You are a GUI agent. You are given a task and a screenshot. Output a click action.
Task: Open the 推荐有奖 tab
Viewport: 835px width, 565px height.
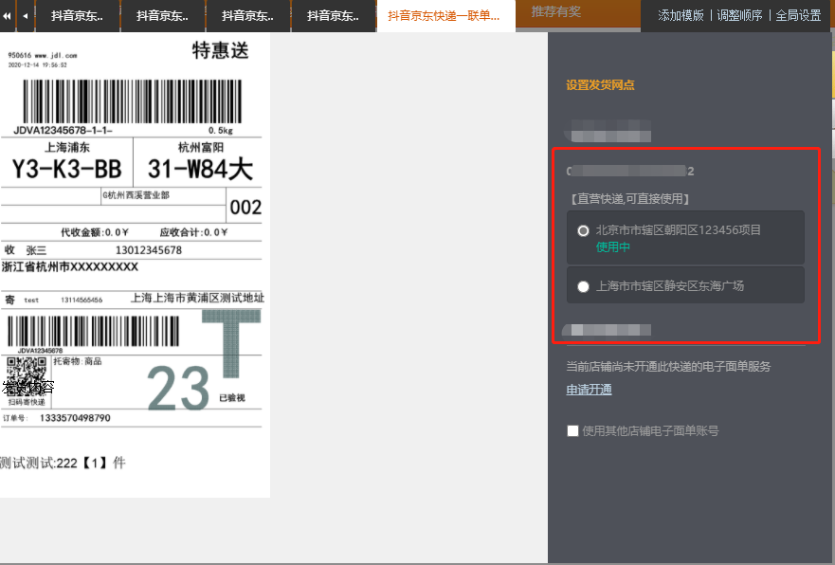pyautogui.click(x=556, y=11)
